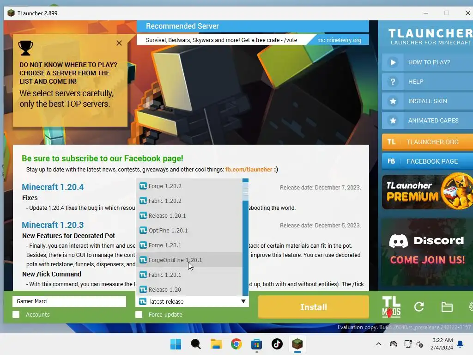The width and height of the screenshot is (473, 355).
Task: Click Minecraft 1.20.4 heading
Action: (53, 187)
